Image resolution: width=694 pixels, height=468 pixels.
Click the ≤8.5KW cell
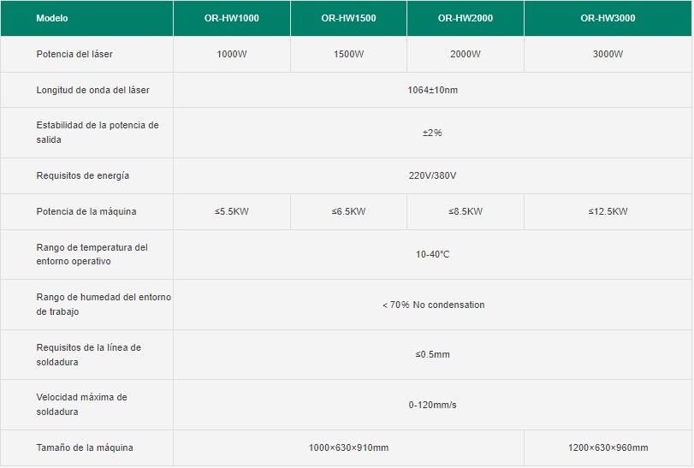[466, 211]
